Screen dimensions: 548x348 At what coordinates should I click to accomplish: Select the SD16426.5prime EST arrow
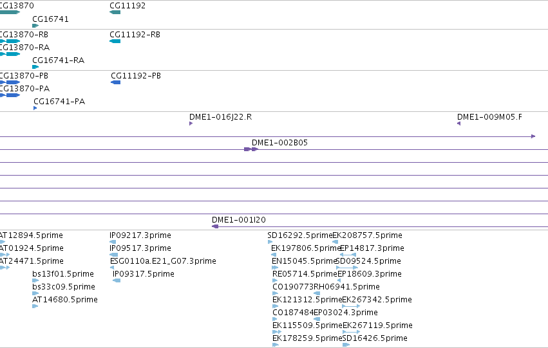pyautogui.click(x=346, y=345)
